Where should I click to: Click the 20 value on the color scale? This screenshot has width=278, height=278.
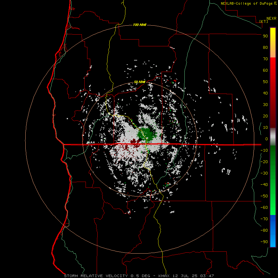coord(265,116)
